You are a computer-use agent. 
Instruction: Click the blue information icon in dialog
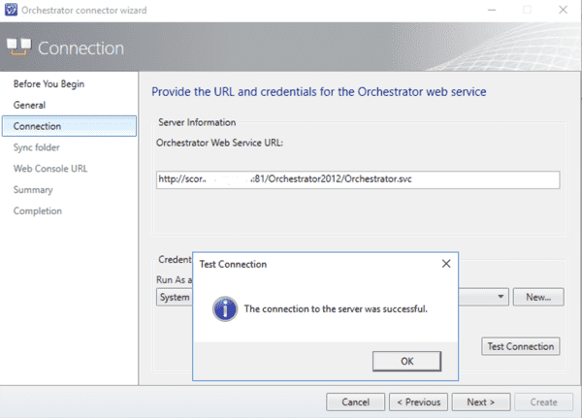[x=225, y=308]
